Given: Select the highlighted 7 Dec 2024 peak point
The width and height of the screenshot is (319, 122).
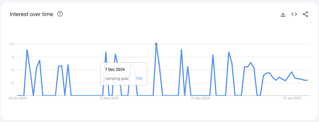Looking at the screenshot, I should click(156, 44).
